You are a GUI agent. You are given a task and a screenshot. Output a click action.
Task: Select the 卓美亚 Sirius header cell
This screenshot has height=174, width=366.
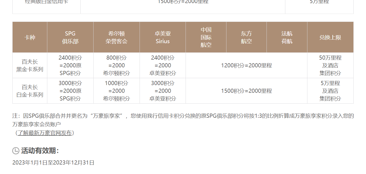pos(163,37)
